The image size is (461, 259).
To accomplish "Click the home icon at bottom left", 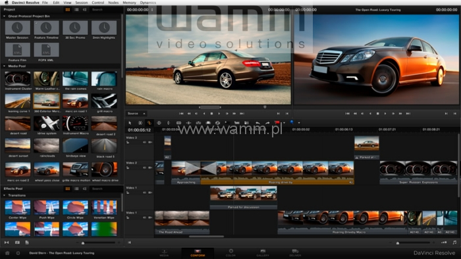I will pos(7,253).
